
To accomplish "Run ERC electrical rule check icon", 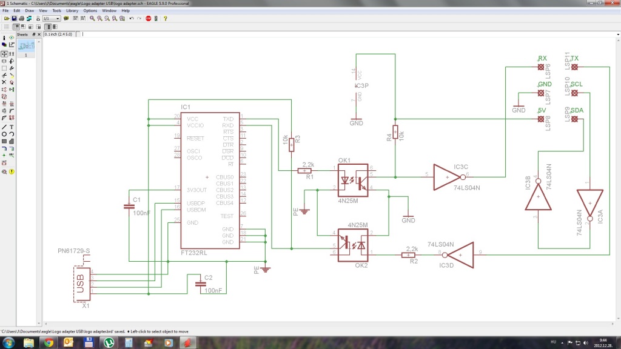I will 4,171.
